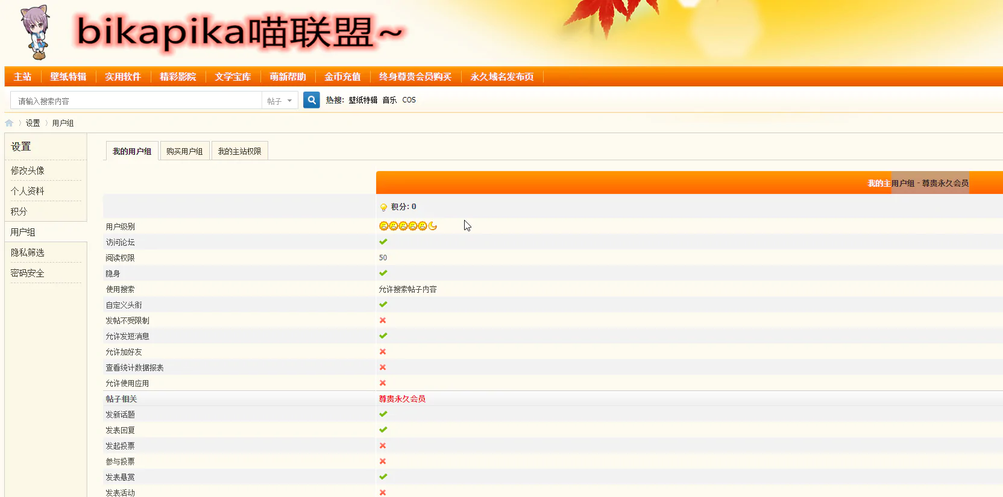Open the 主站 navigation item

(x=23, y=77)
